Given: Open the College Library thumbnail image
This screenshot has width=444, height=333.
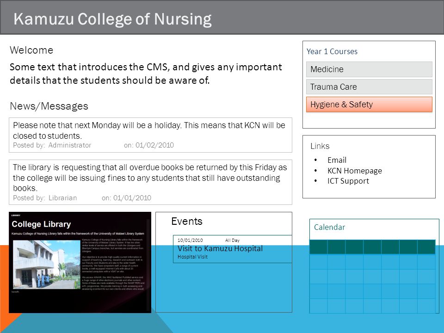Looking at the screenshot, I should point(80,263).
